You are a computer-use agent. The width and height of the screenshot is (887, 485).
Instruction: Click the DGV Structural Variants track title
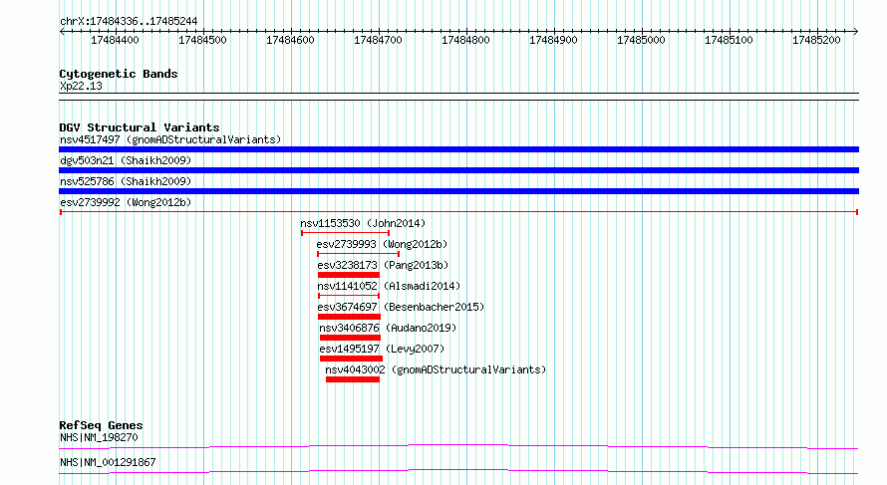pyautogui.click(x=140, y=127)
